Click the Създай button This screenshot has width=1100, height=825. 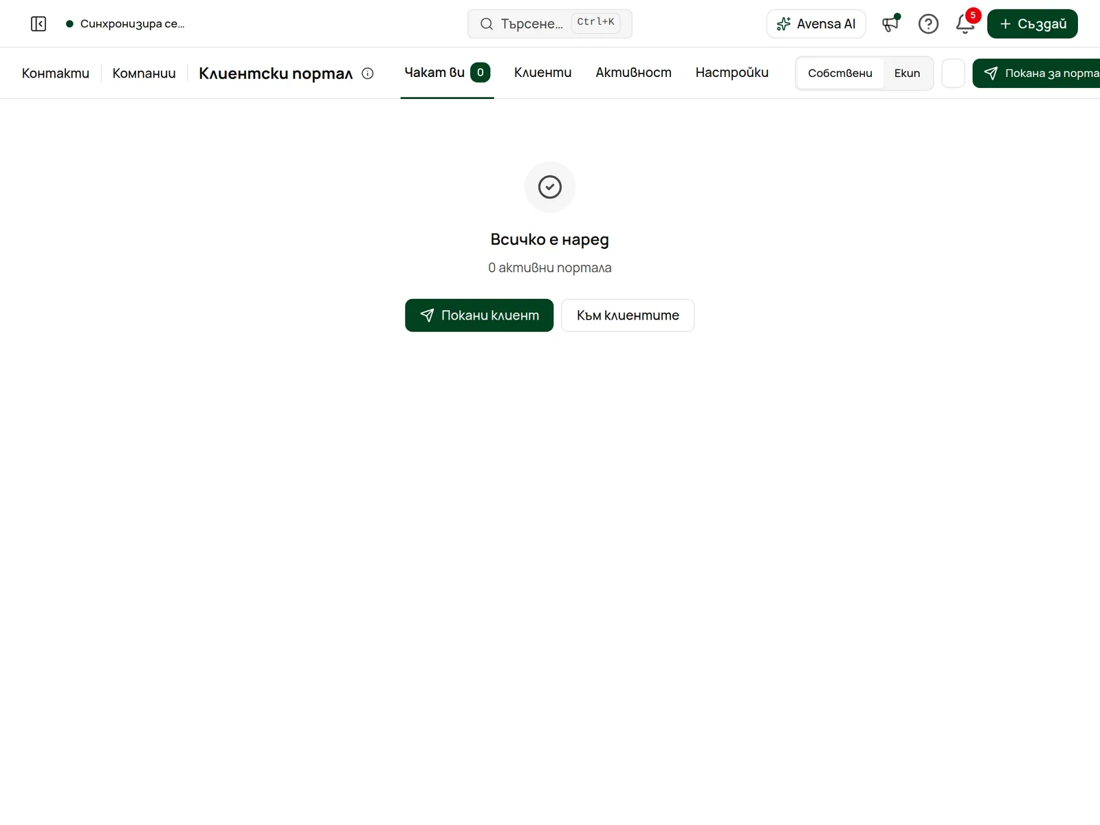(x=1033, y=24)
